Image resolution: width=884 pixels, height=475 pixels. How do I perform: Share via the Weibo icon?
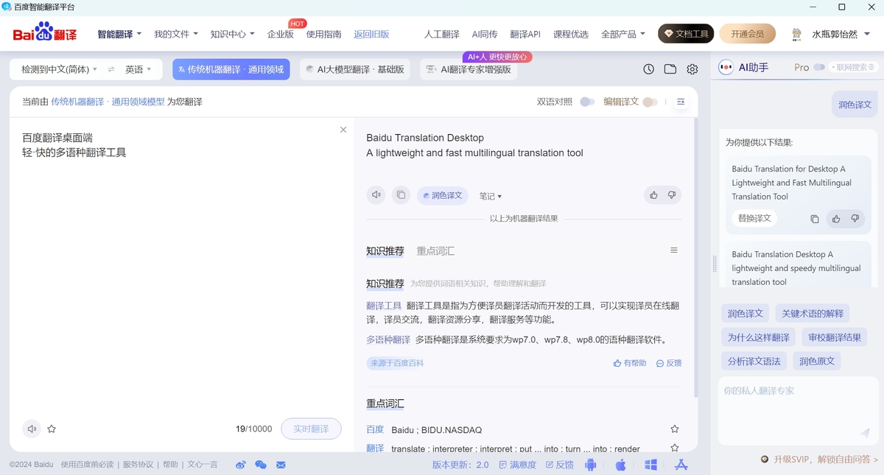point(240,465)
